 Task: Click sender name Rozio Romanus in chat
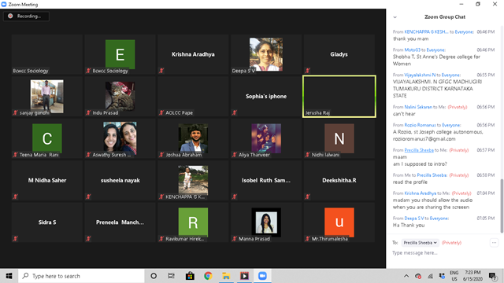pyautogui.click(x=420, y=125)
